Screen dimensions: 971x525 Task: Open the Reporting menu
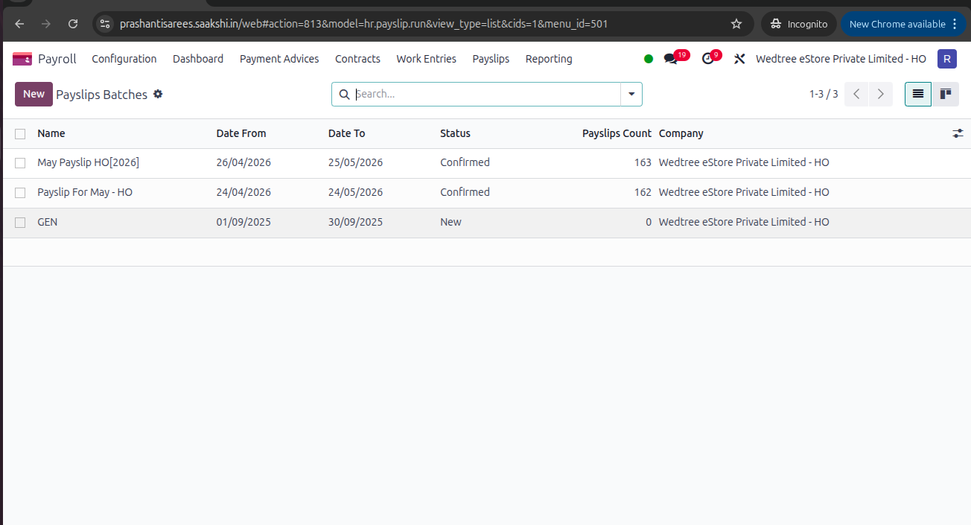(549, 59)
